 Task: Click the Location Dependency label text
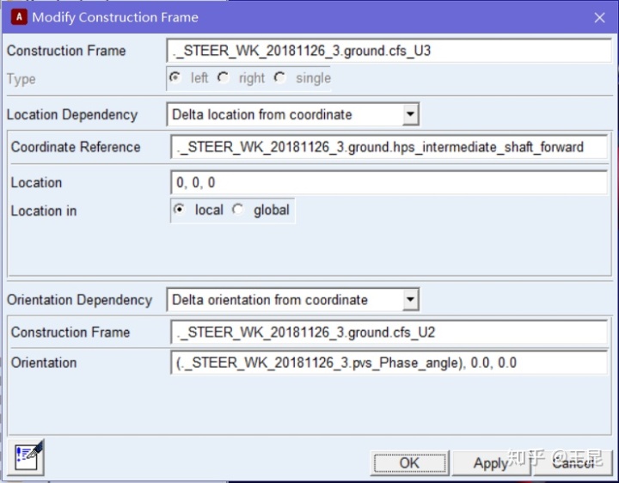point(72,114)
